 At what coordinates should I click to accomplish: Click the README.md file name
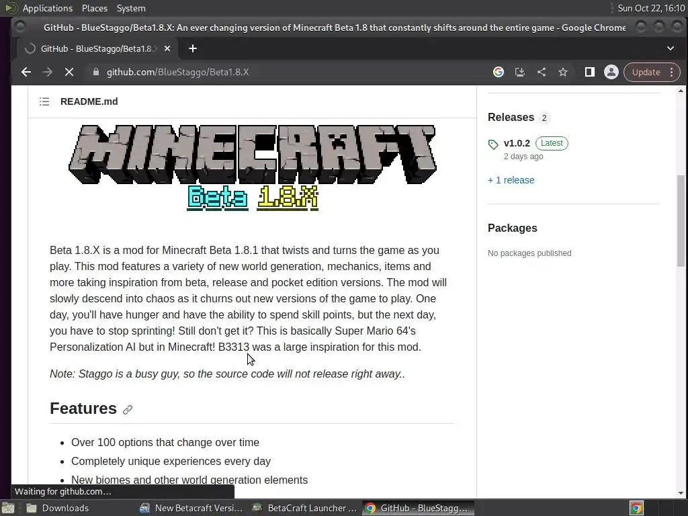(89, 102)
